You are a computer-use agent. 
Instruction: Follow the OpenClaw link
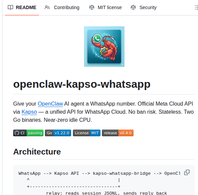50,104
